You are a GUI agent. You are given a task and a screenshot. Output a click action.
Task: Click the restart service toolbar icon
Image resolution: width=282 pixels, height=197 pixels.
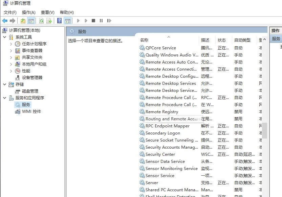(109, 21)
